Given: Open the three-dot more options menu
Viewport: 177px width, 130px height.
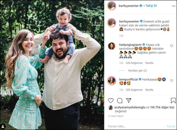Looking at the screenshot, I should click(174, 6).
